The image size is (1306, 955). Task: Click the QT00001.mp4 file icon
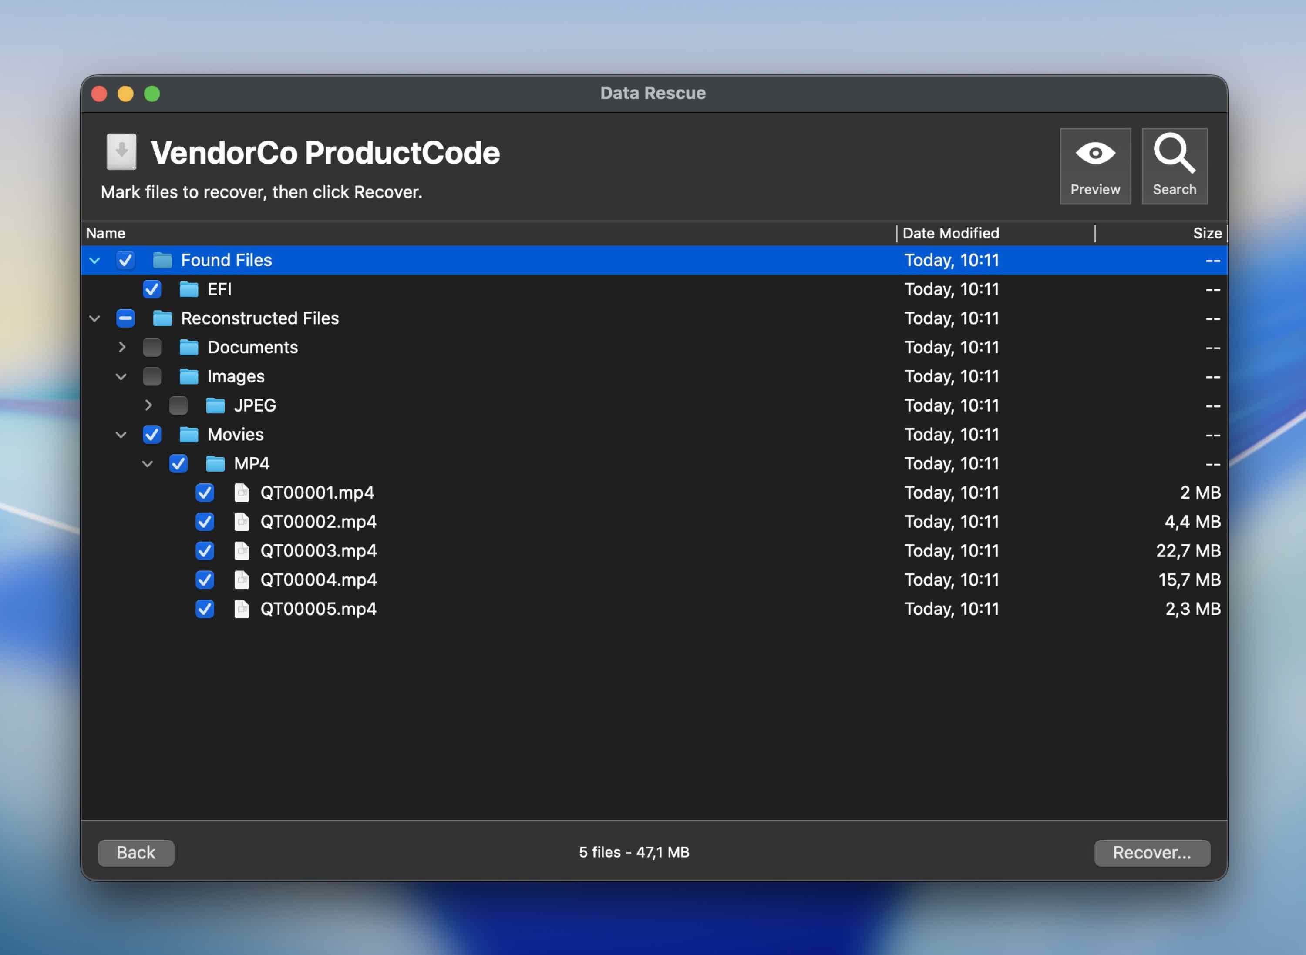[x=242, y=493]
